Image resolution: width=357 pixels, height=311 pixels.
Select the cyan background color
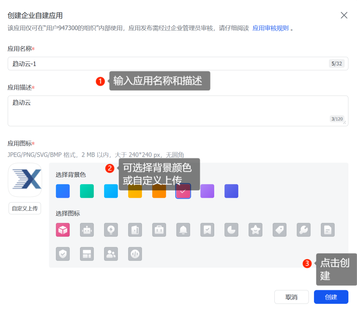click(x=111, y=191)
